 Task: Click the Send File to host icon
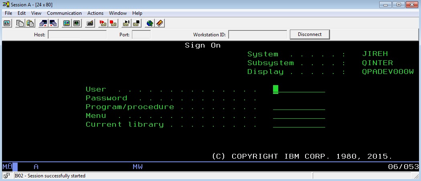43,23
